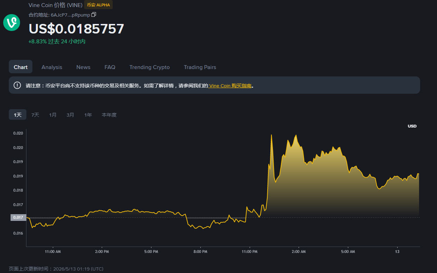Screen dimensions: 437x273
Task: Click the contract address 6AJcP7...pRpump text
Action: pos(70,15)
